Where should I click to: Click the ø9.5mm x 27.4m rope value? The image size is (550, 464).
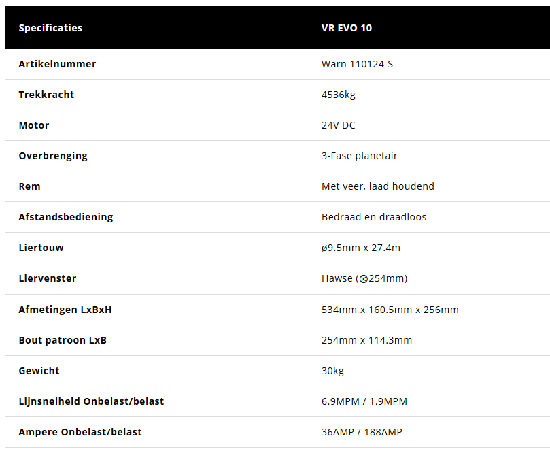(x=361, y=248)
